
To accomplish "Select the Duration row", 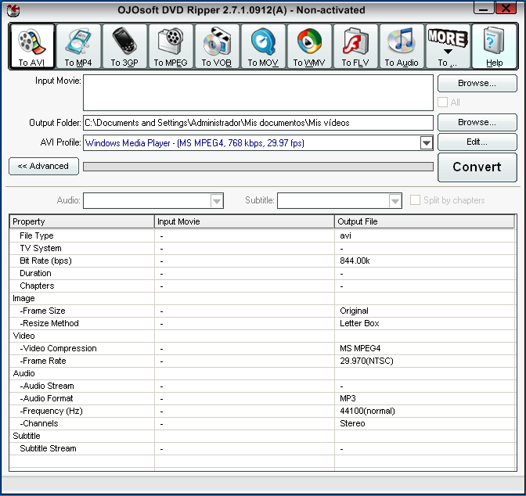I will [262, 273].
